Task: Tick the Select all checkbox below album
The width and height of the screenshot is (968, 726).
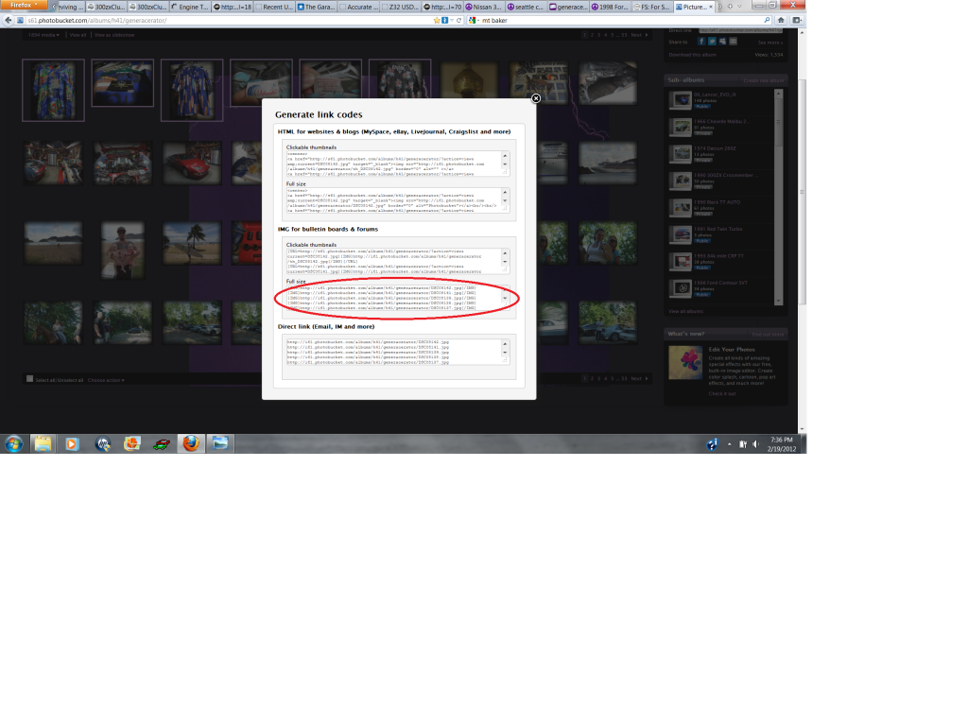Action: (29, 379)
